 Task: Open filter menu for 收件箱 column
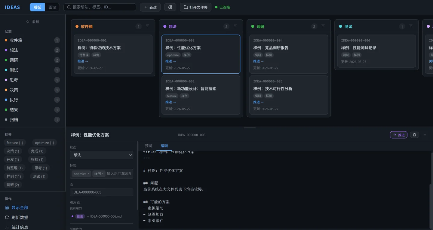pos(147,26)
